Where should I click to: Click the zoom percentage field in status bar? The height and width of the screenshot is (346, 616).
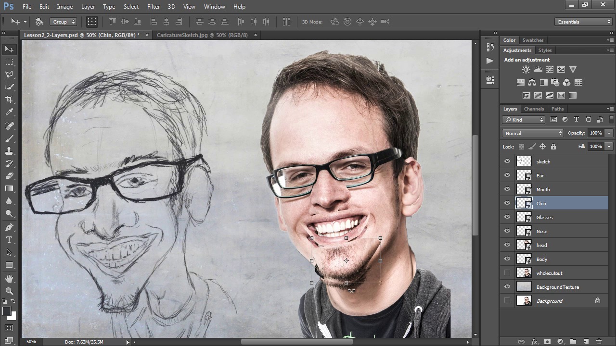point(31,342)
